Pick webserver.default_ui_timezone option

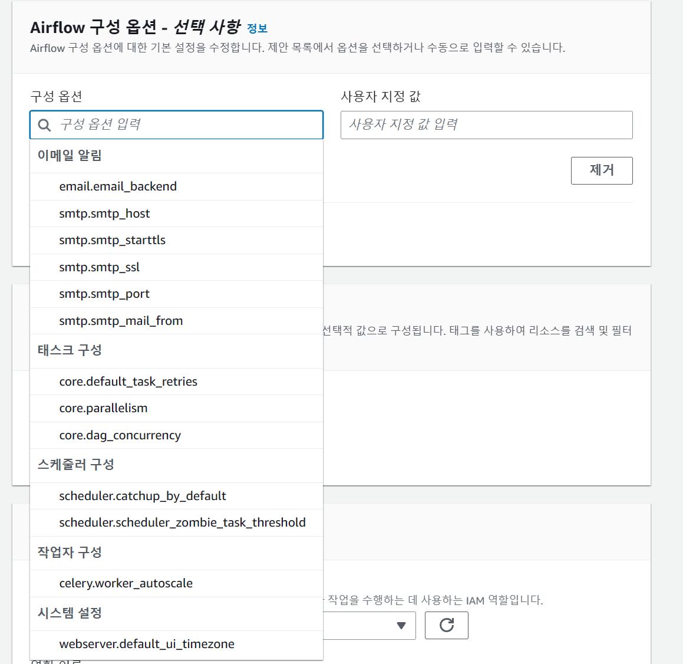point(147,644)
